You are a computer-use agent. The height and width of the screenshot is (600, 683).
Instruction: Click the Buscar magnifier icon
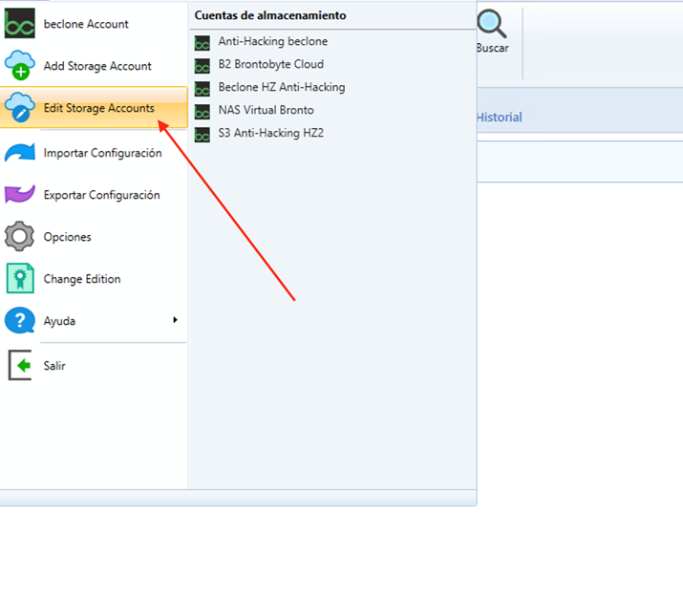(492, 24)
